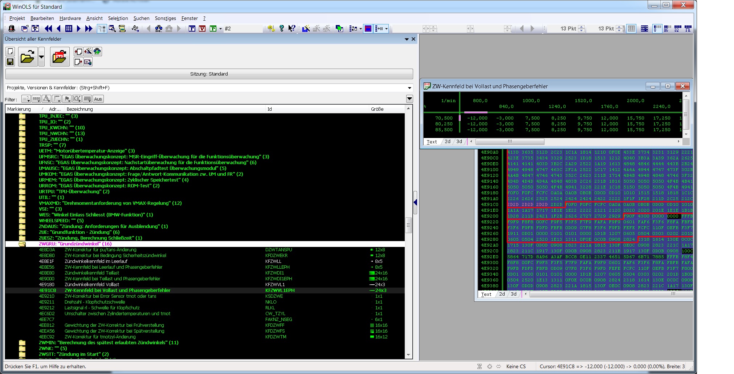Toggle 8-bit display mode
Image resolution: width=734 pixels, height=374 pixels.
657,28
